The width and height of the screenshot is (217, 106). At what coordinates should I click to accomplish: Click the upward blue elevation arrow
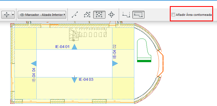pos(74,47)
